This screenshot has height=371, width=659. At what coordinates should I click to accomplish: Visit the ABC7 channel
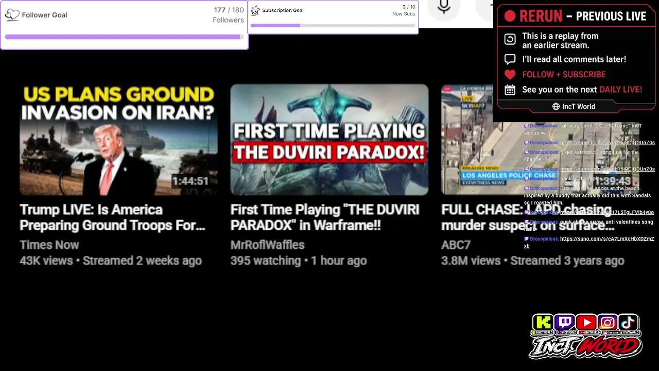coord(456,245)
